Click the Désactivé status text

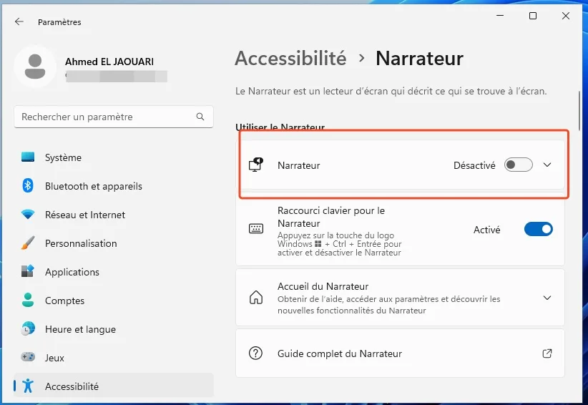click(474, 165)
